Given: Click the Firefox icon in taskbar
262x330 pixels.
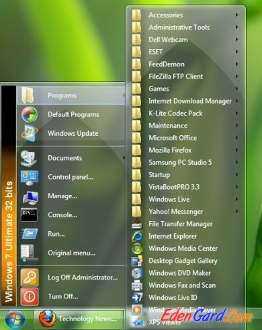Looking at the screenshot, I should 47,319.
